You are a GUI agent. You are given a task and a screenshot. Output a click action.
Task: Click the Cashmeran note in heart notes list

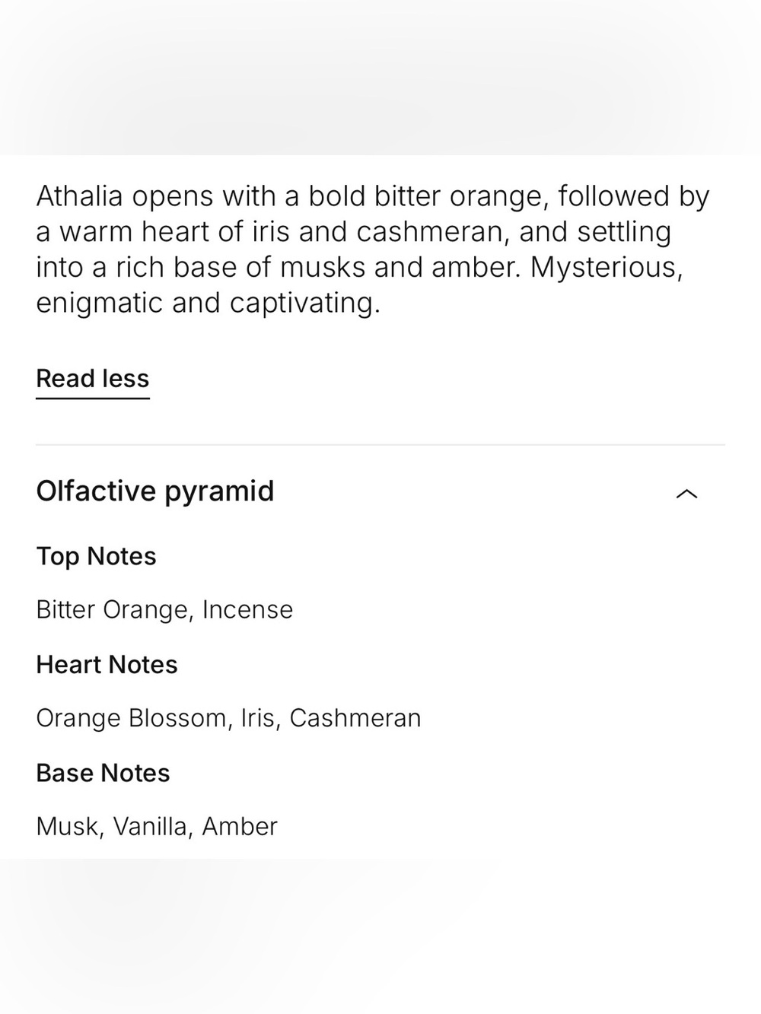point(355,718)
